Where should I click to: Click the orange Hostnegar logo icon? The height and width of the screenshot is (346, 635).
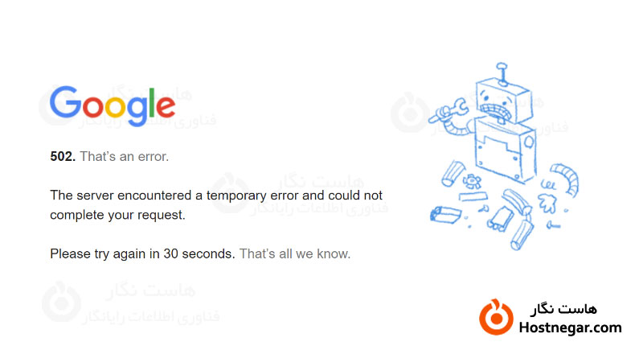pos(496,317)
